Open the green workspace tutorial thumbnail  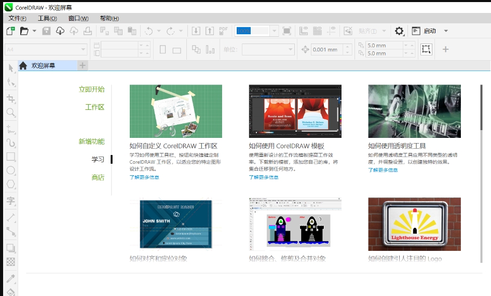pos(175,111)
